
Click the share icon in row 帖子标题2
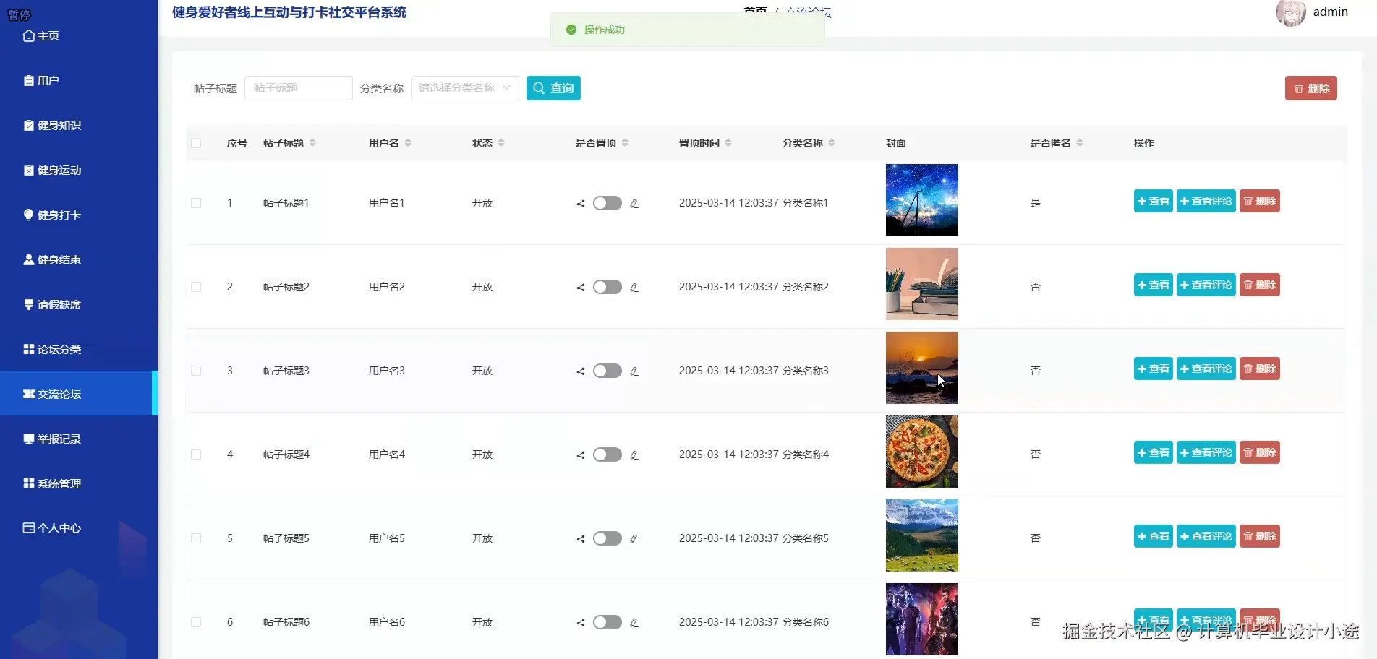click(x=581, y=288)
